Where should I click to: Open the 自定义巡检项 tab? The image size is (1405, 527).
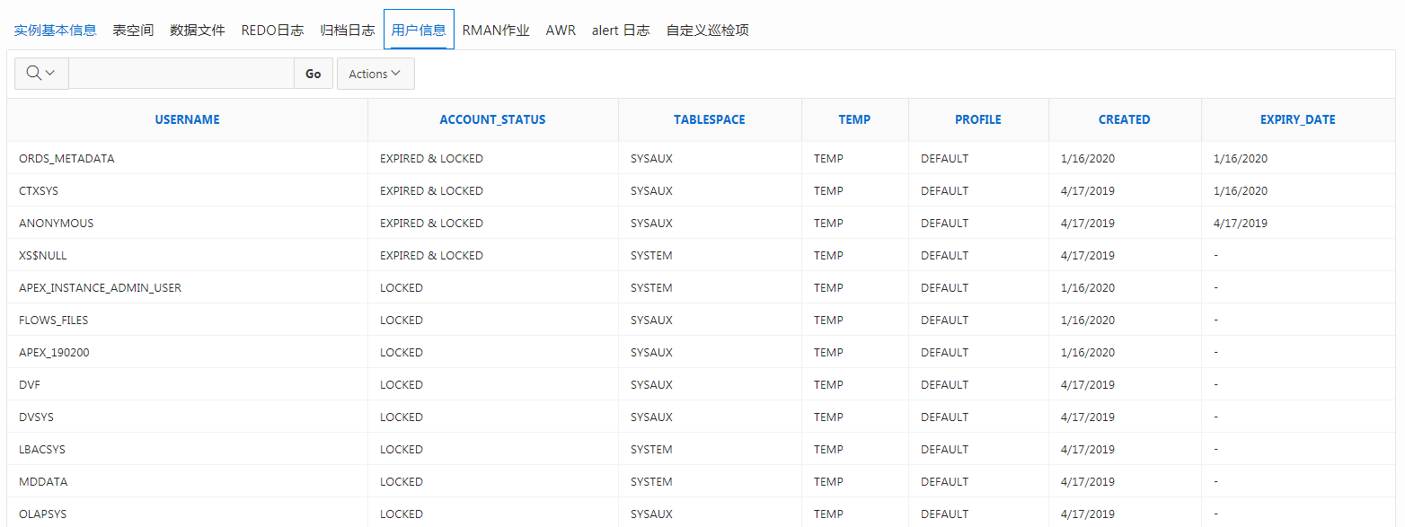pyautogui.click(x=707, y=30)
